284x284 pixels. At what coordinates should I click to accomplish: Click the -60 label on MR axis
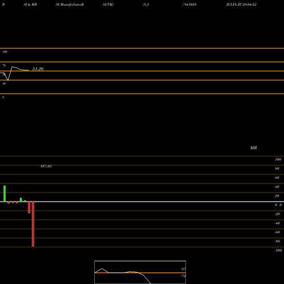click(x=277, y=232)
